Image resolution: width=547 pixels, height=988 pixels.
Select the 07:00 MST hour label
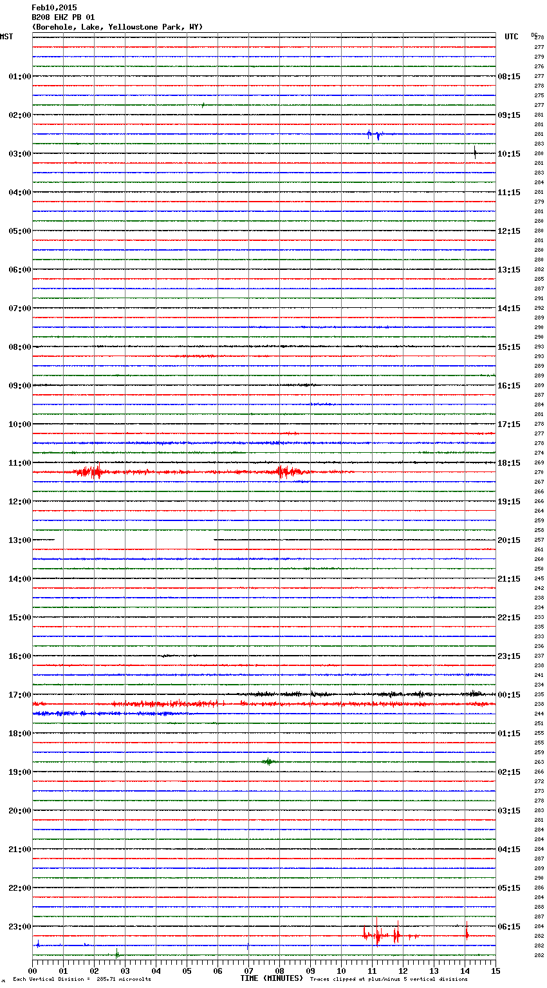tap(19, 308)
